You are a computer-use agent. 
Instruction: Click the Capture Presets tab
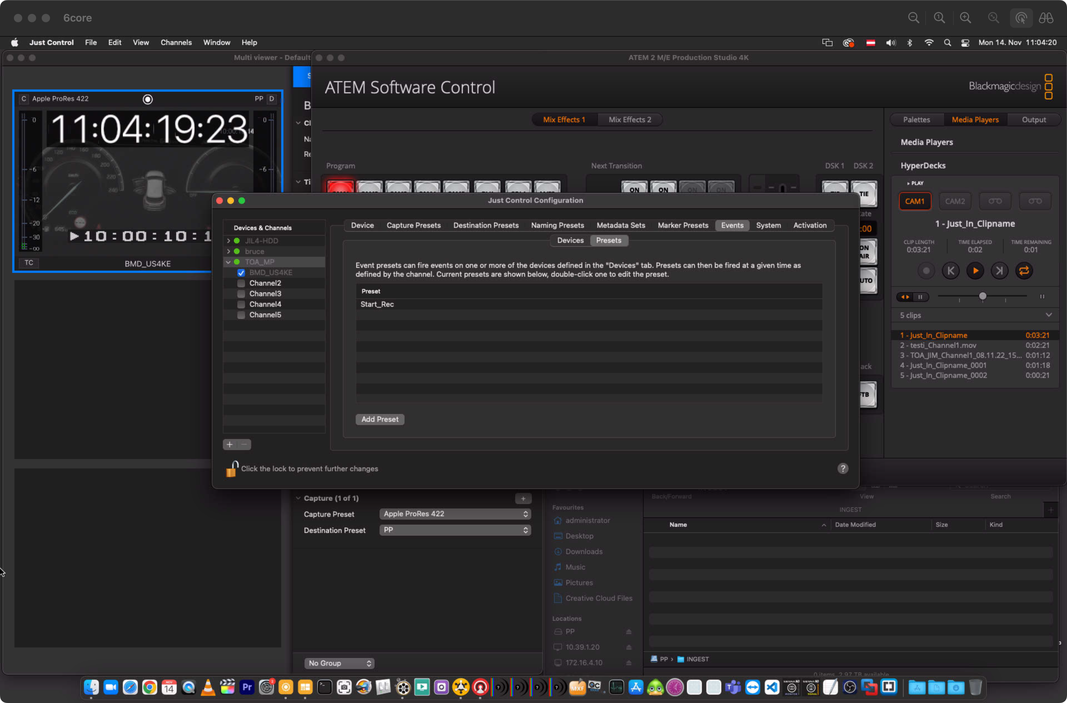413,225
